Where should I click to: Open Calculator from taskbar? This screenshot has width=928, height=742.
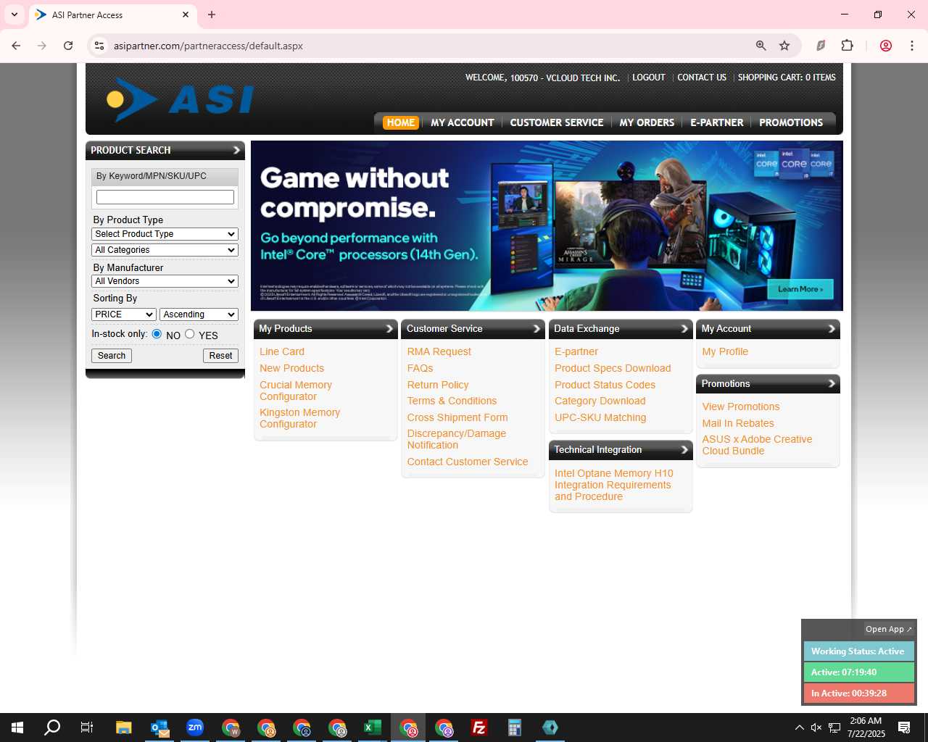(x=515, y=728)
